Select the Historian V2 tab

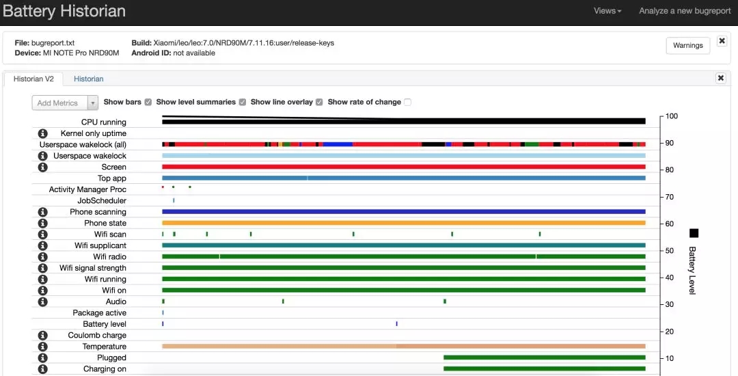33,79
